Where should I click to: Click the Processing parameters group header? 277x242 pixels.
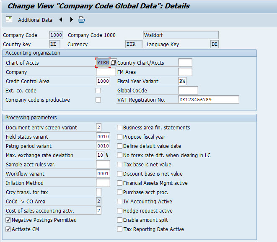pyautogui.click(x=129, y=118)
